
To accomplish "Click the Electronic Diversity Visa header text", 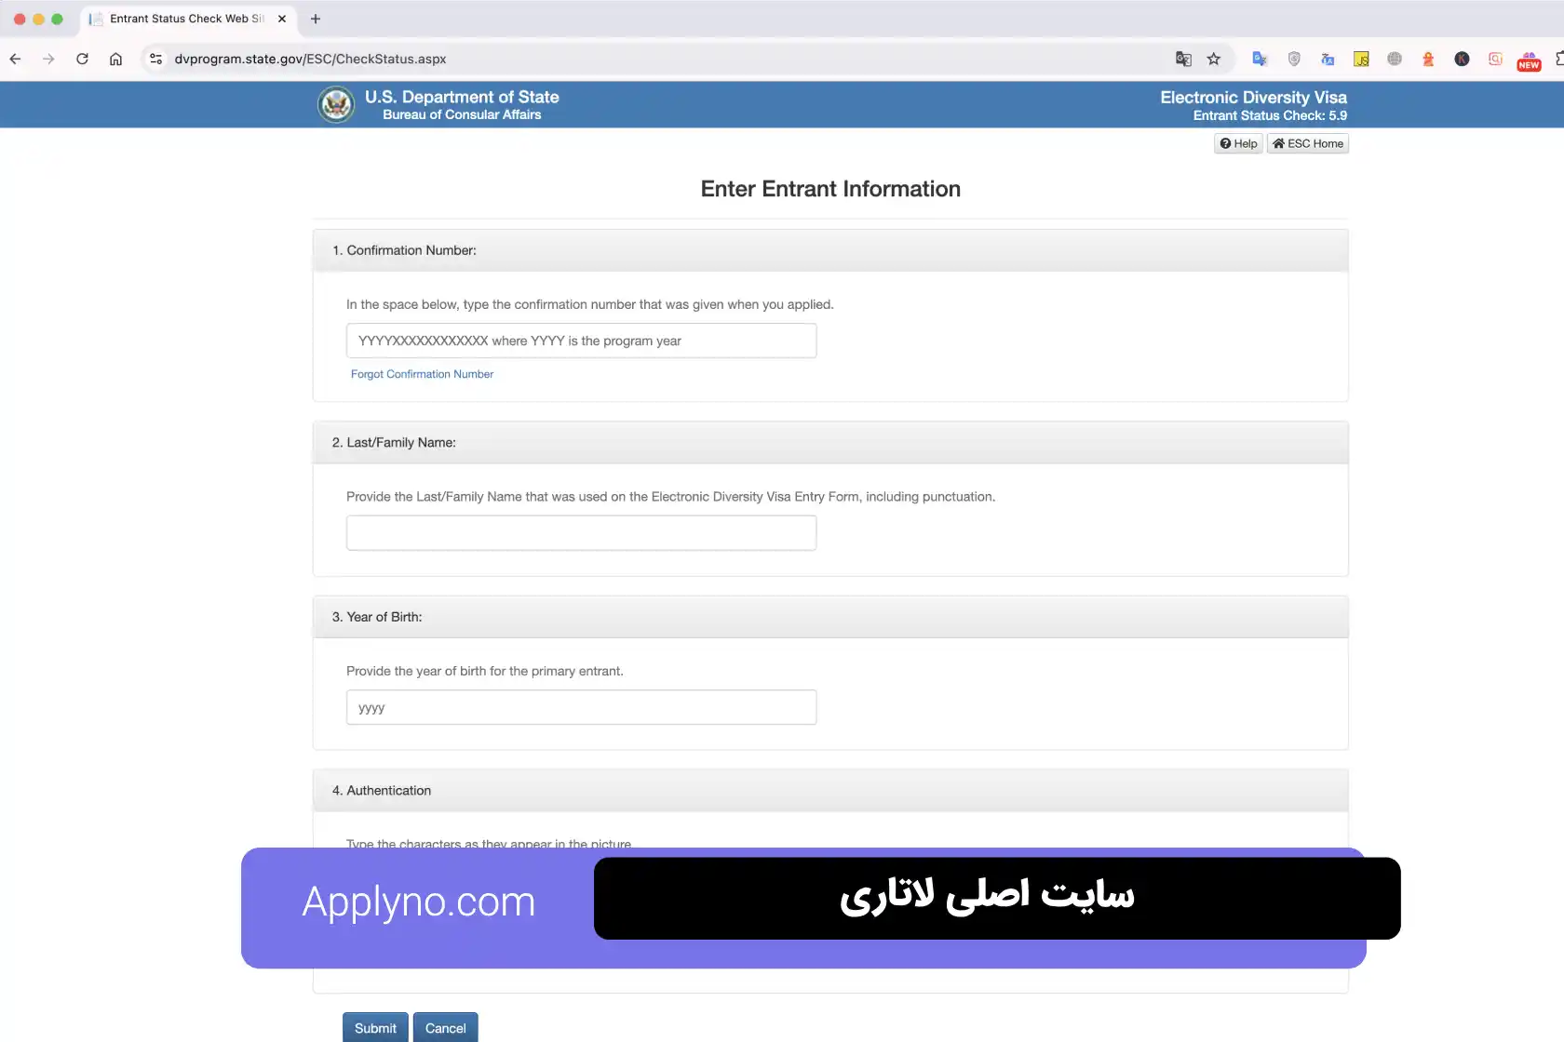I will tap(1253, 97).
